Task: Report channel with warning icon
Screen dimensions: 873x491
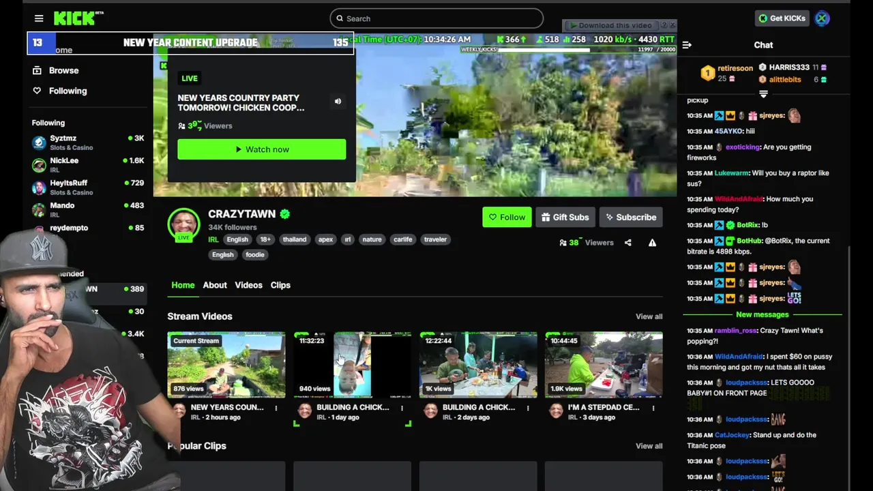Action: pyautogui.click(x=652, y=243)
